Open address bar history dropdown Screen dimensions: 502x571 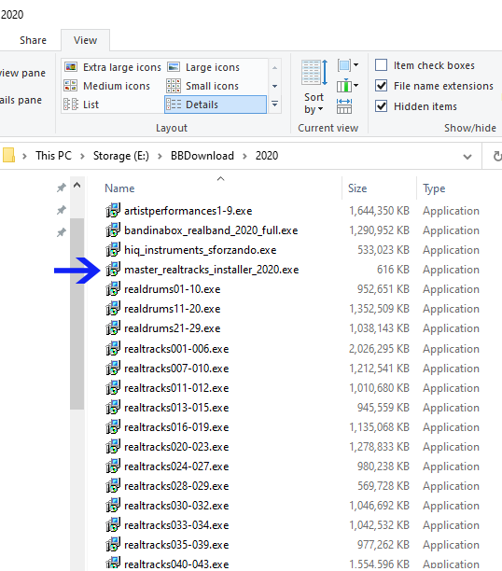(467, 157)
